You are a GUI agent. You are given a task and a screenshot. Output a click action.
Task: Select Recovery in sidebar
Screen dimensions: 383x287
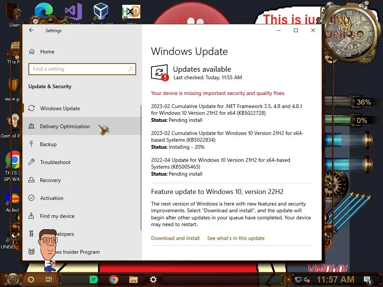[82, 180]
